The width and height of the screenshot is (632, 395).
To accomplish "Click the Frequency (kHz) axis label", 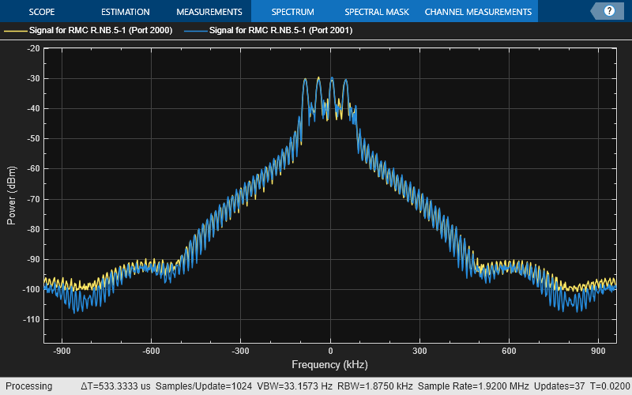I will (x=329, y=364).
